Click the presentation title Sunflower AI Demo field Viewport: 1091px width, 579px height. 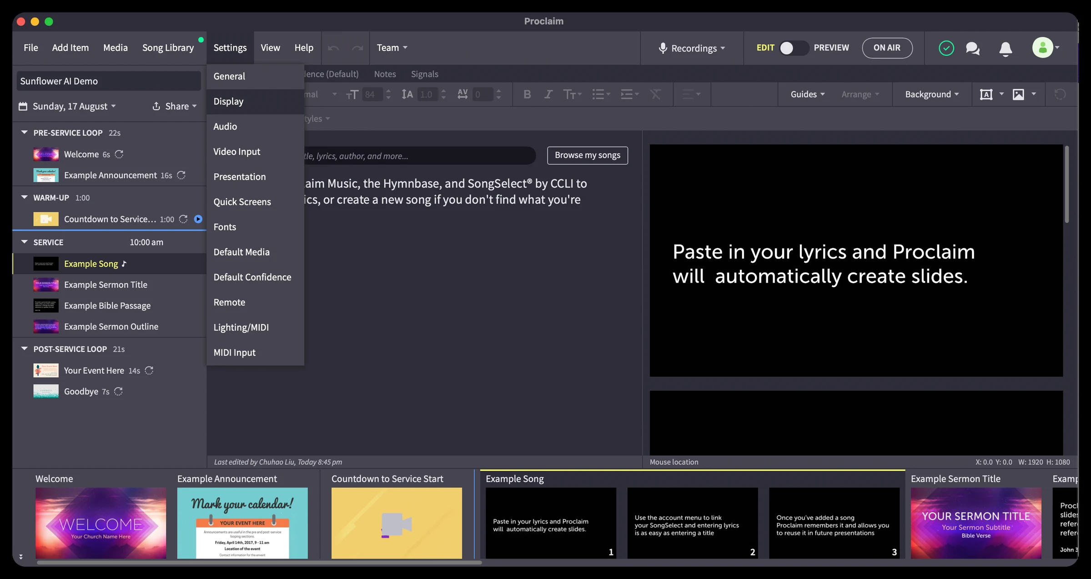pos(109,81)
